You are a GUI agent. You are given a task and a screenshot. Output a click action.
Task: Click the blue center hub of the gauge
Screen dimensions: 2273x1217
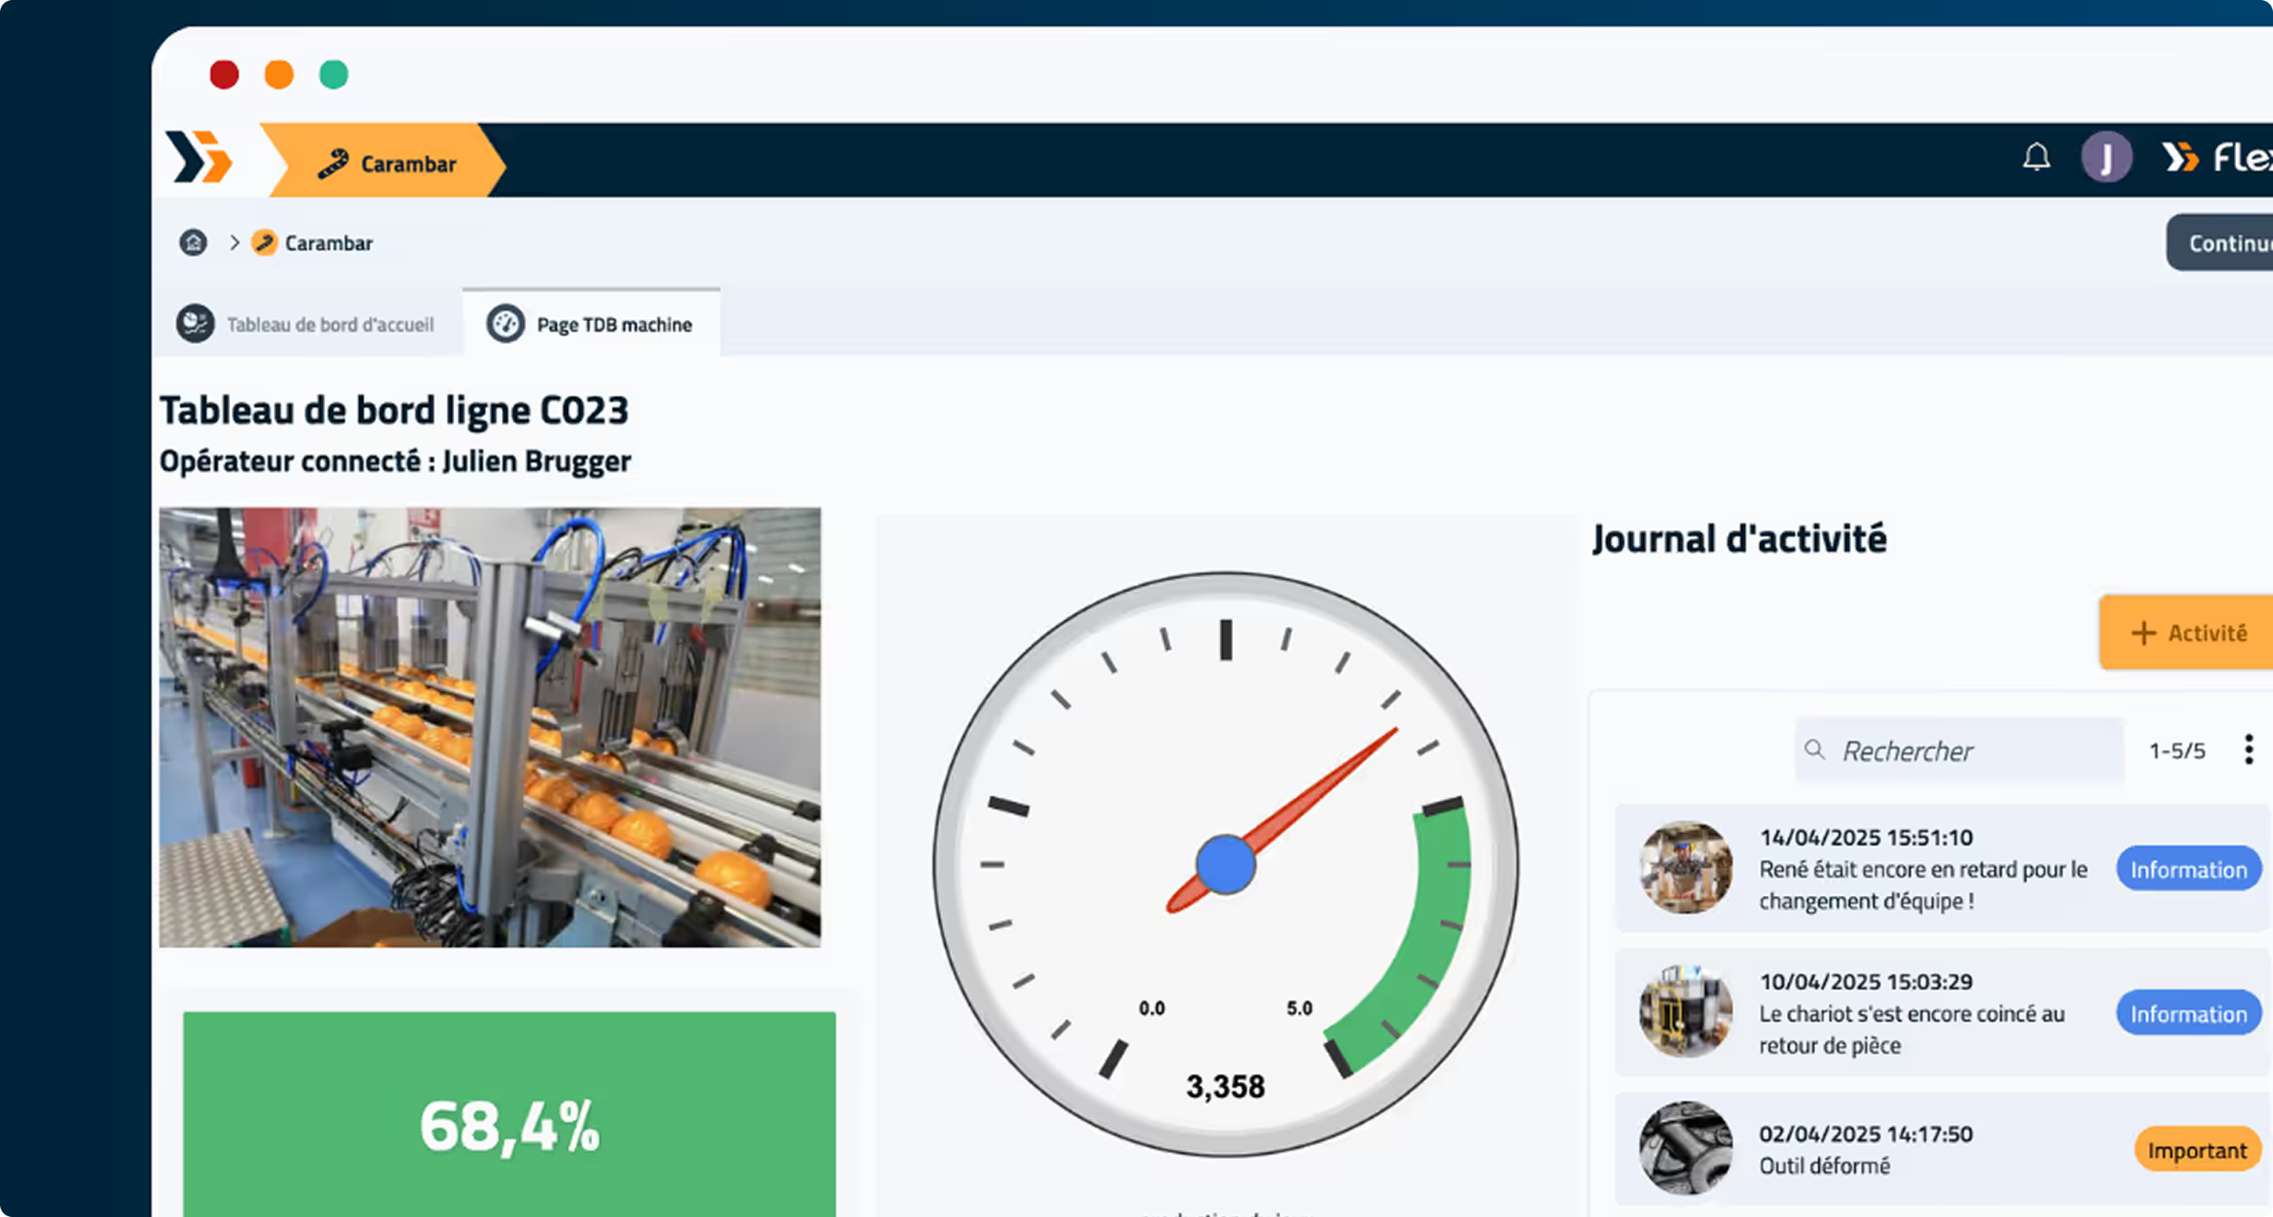1225,864
